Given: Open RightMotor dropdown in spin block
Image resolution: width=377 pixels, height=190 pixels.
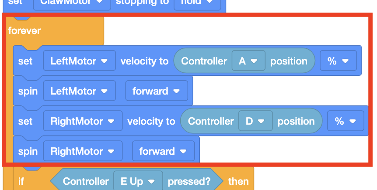Looking at the screenshot, I should point(83,151).
